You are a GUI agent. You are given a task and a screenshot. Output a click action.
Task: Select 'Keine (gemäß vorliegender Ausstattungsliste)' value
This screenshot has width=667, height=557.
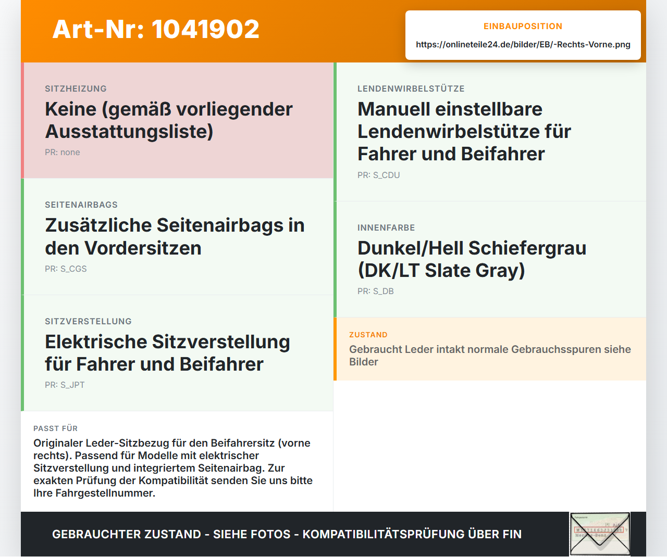[x=169, y=120]
